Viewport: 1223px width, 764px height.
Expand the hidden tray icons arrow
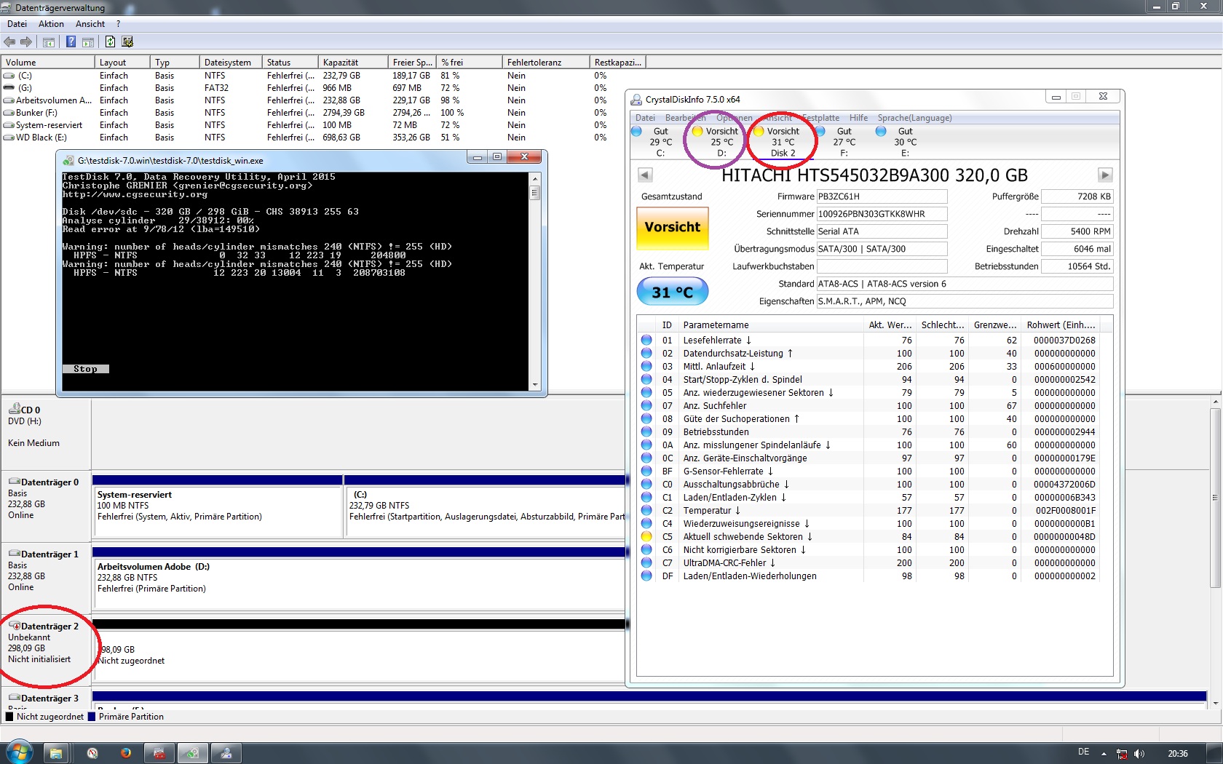1104,754
